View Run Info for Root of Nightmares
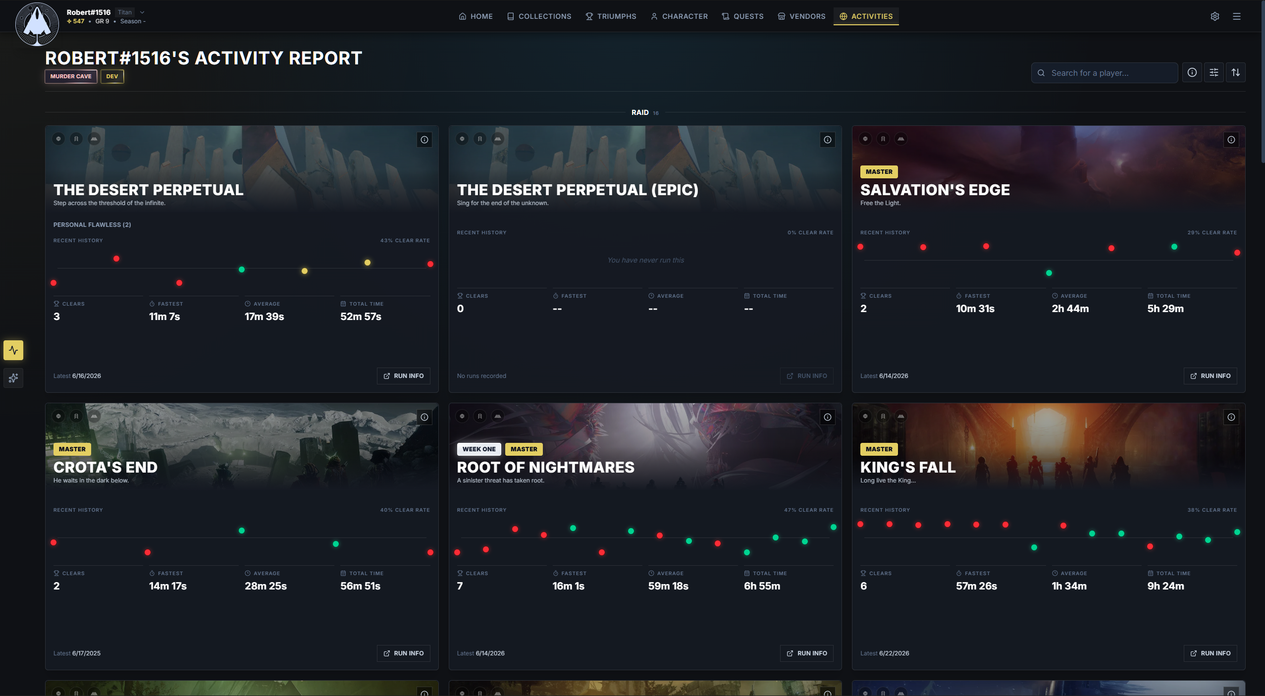 coord(807,653)
